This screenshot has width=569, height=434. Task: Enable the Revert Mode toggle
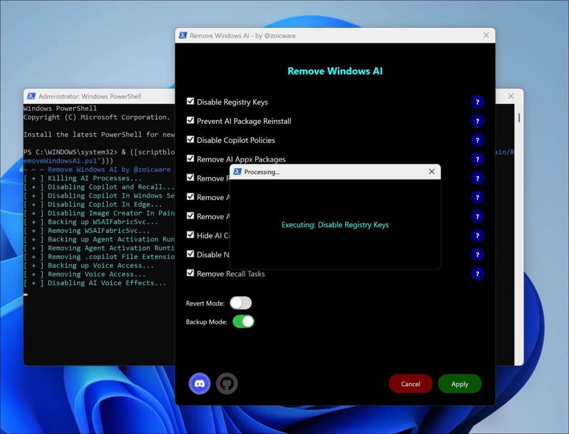tap(241, 303)
